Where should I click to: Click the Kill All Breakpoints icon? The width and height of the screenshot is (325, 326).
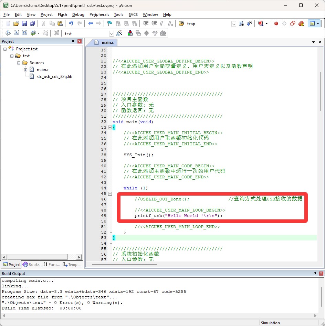[301, 23]
